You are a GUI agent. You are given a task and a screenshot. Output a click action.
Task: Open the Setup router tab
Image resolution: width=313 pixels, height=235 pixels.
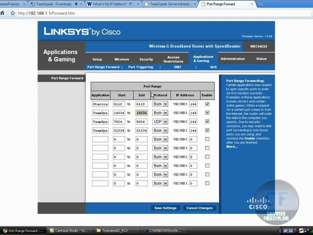[97, 59]
